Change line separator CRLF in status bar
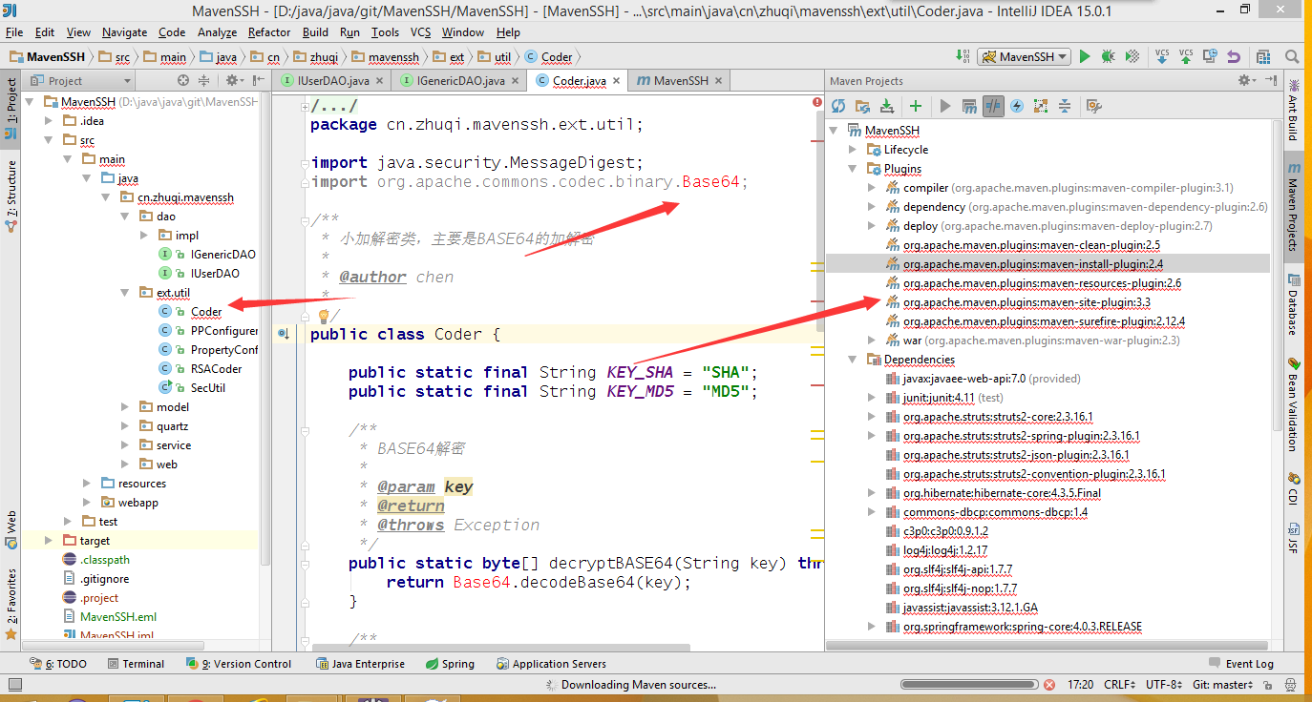 pos(1120,685)
